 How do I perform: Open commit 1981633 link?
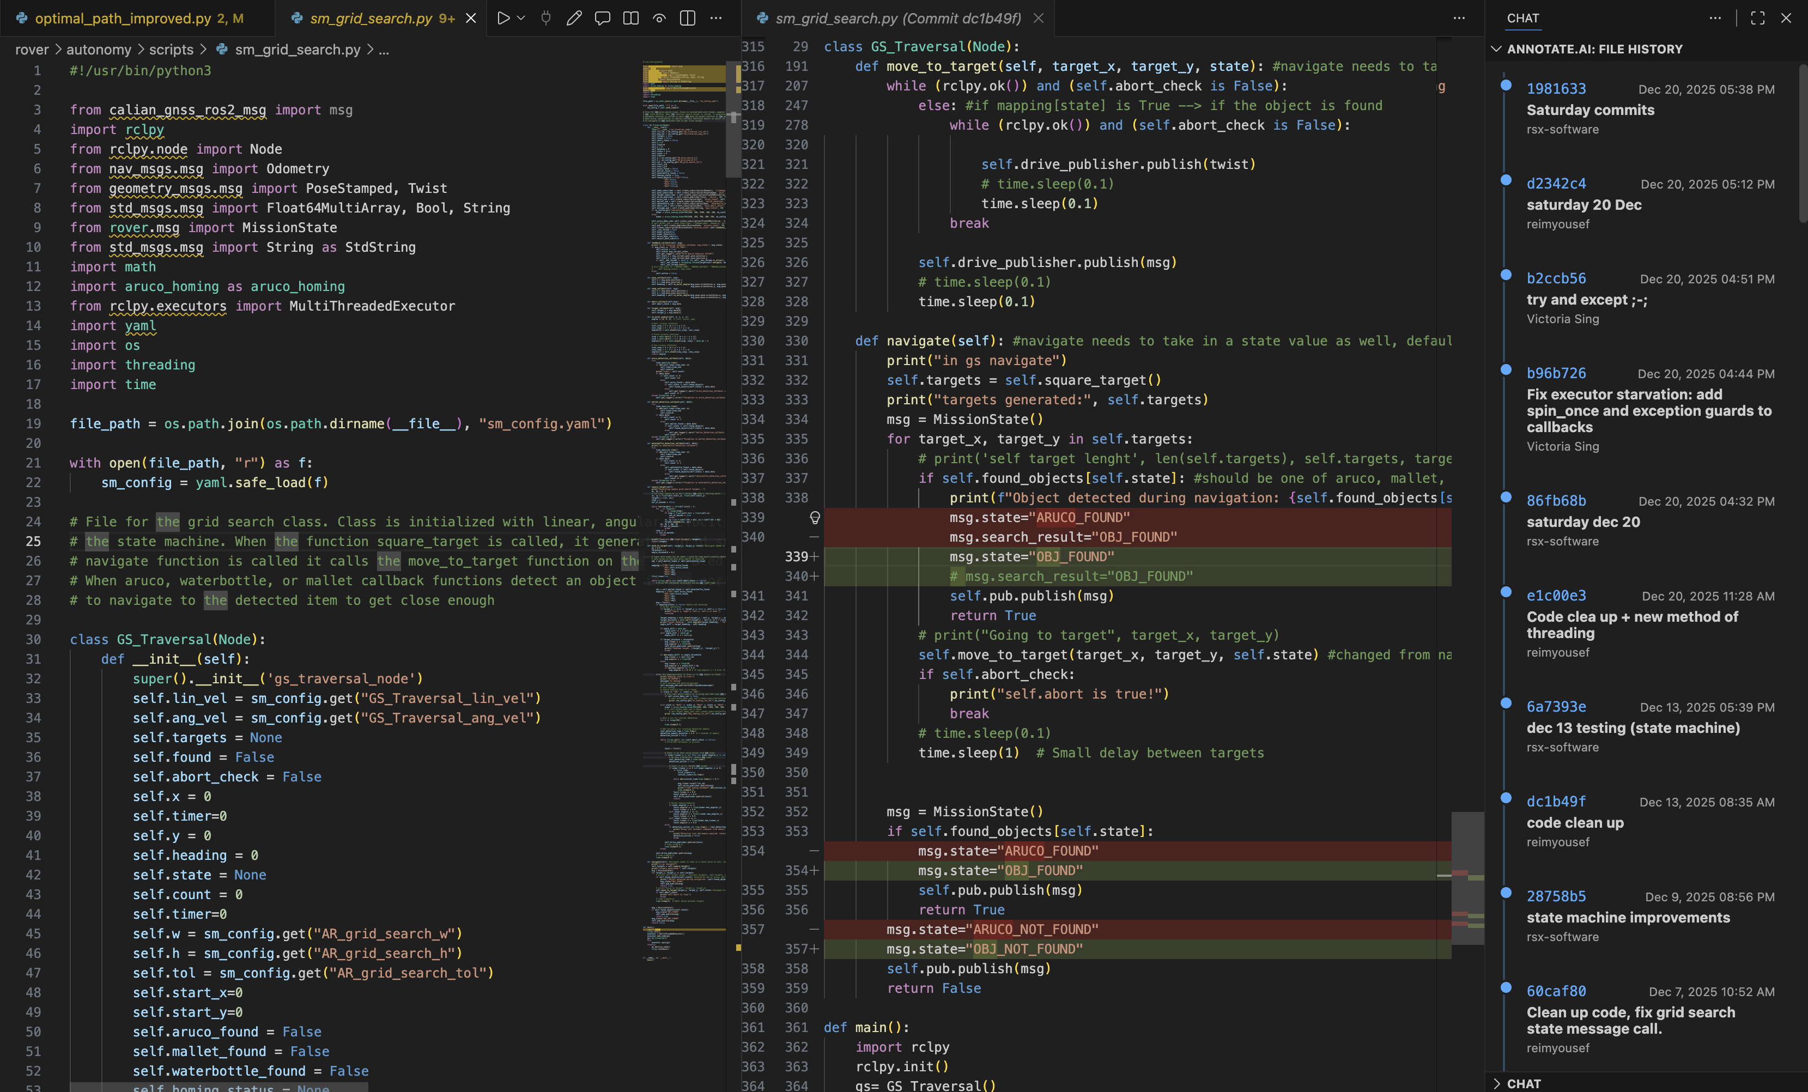pos(1556,89)
